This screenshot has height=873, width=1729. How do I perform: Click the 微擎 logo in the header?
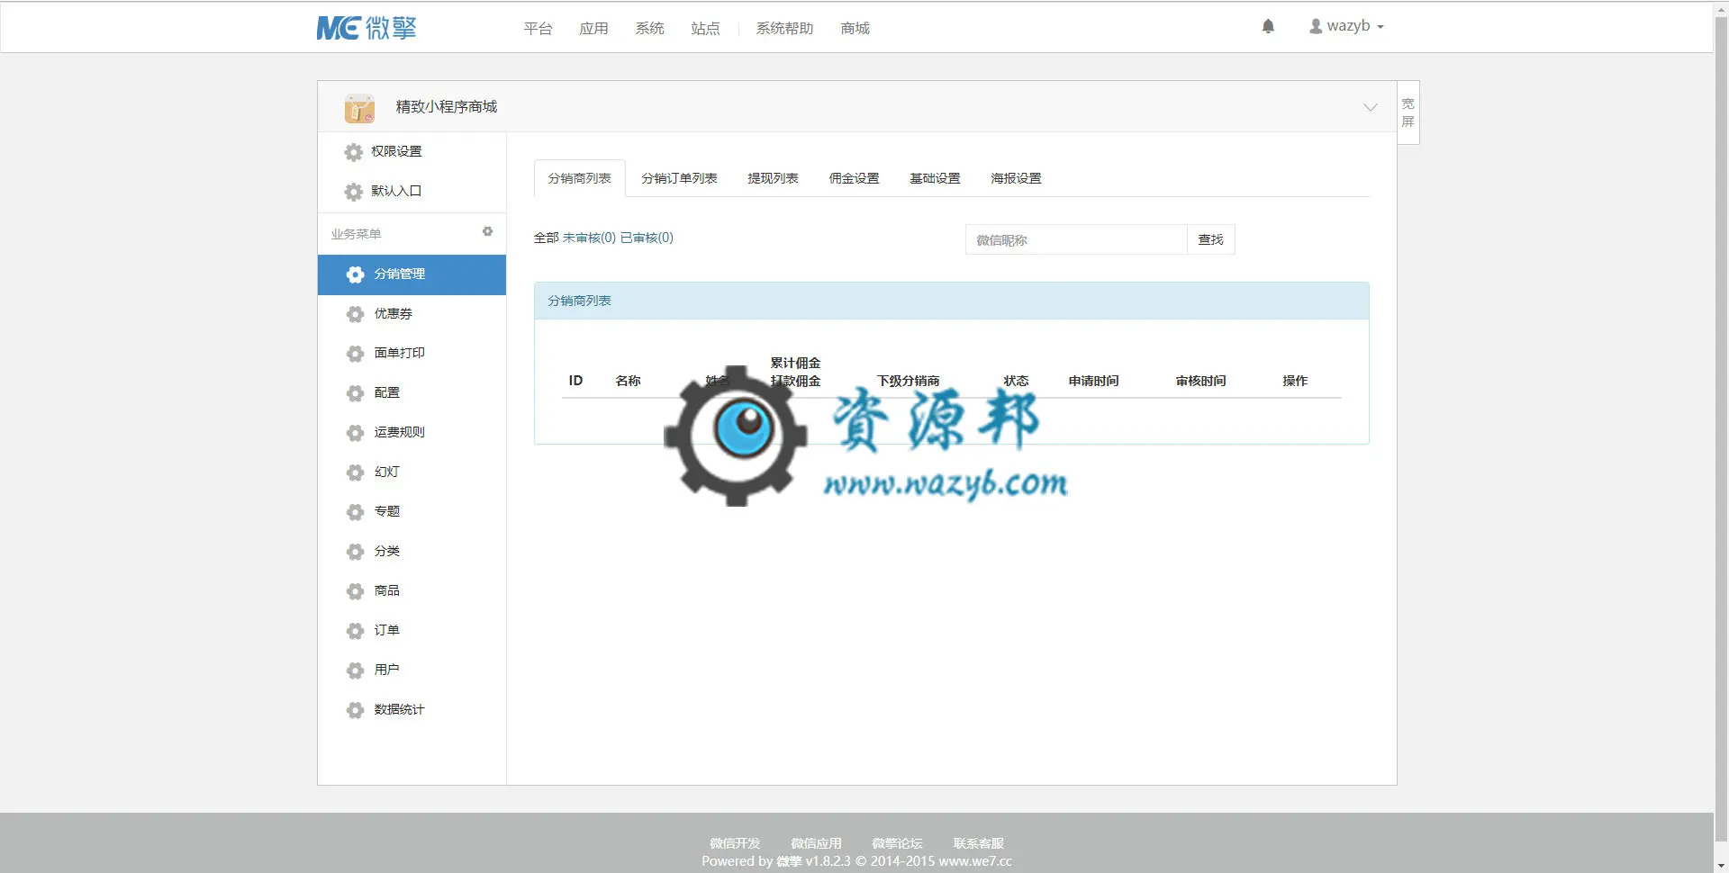tap(367, 28)
